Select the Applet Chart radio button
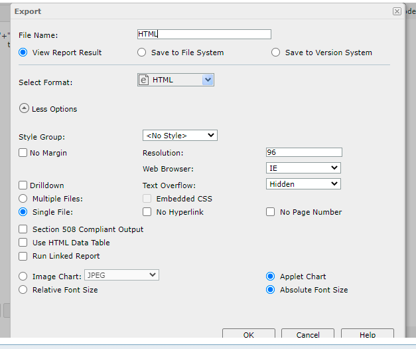This screenshot has width=416, height=349. 270,276
